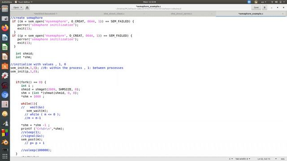
Task: Open the network status indicator
Action: [x=272, y=2]
